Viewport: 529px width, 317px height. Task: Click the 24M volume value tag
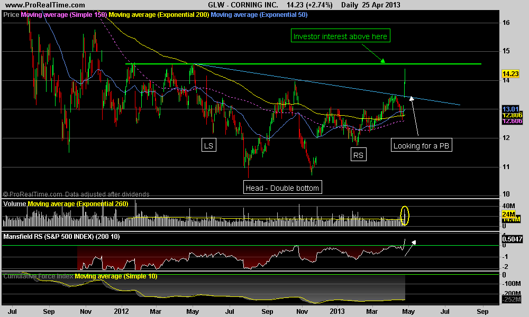(508, 215)
